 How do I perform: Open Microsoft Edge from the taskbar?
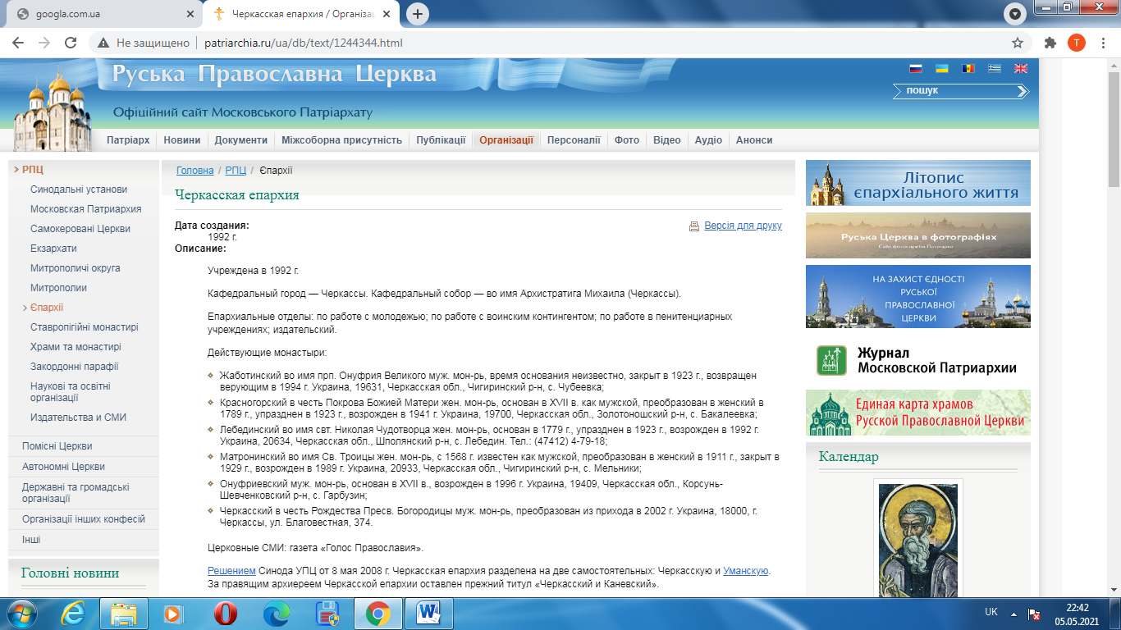(276, 613)
